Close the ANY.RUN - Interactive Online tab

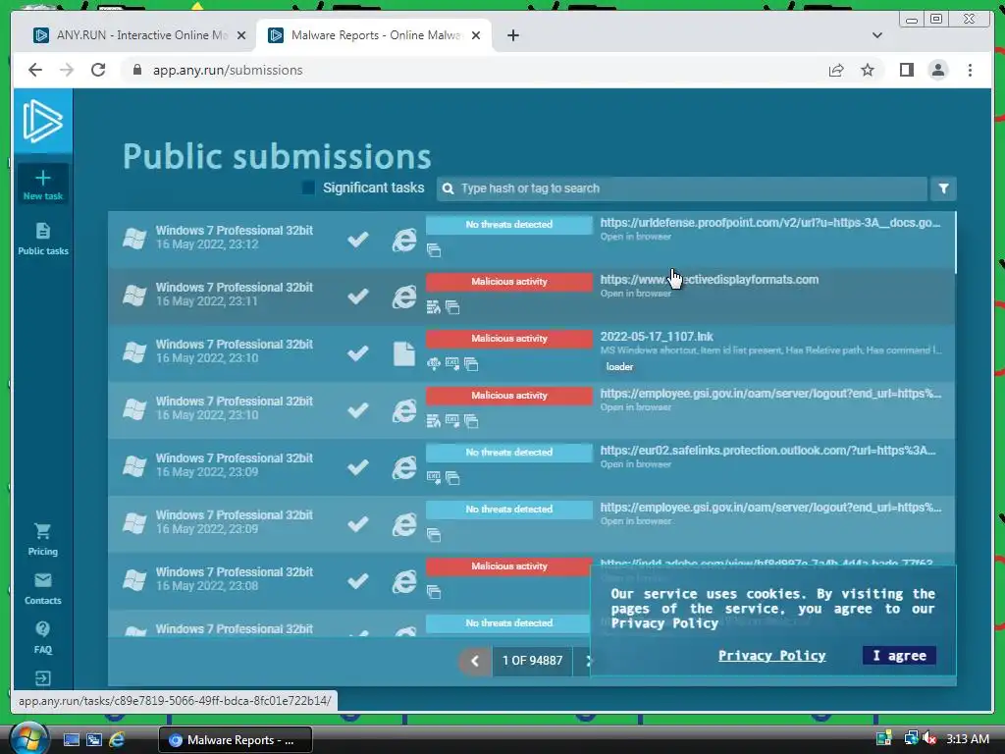pyautogui.click(x=241, y=35)
